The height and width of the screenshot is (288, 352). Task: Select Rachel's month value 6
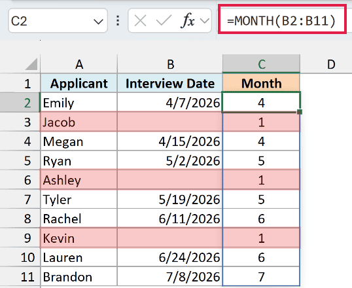pos(261,219)
